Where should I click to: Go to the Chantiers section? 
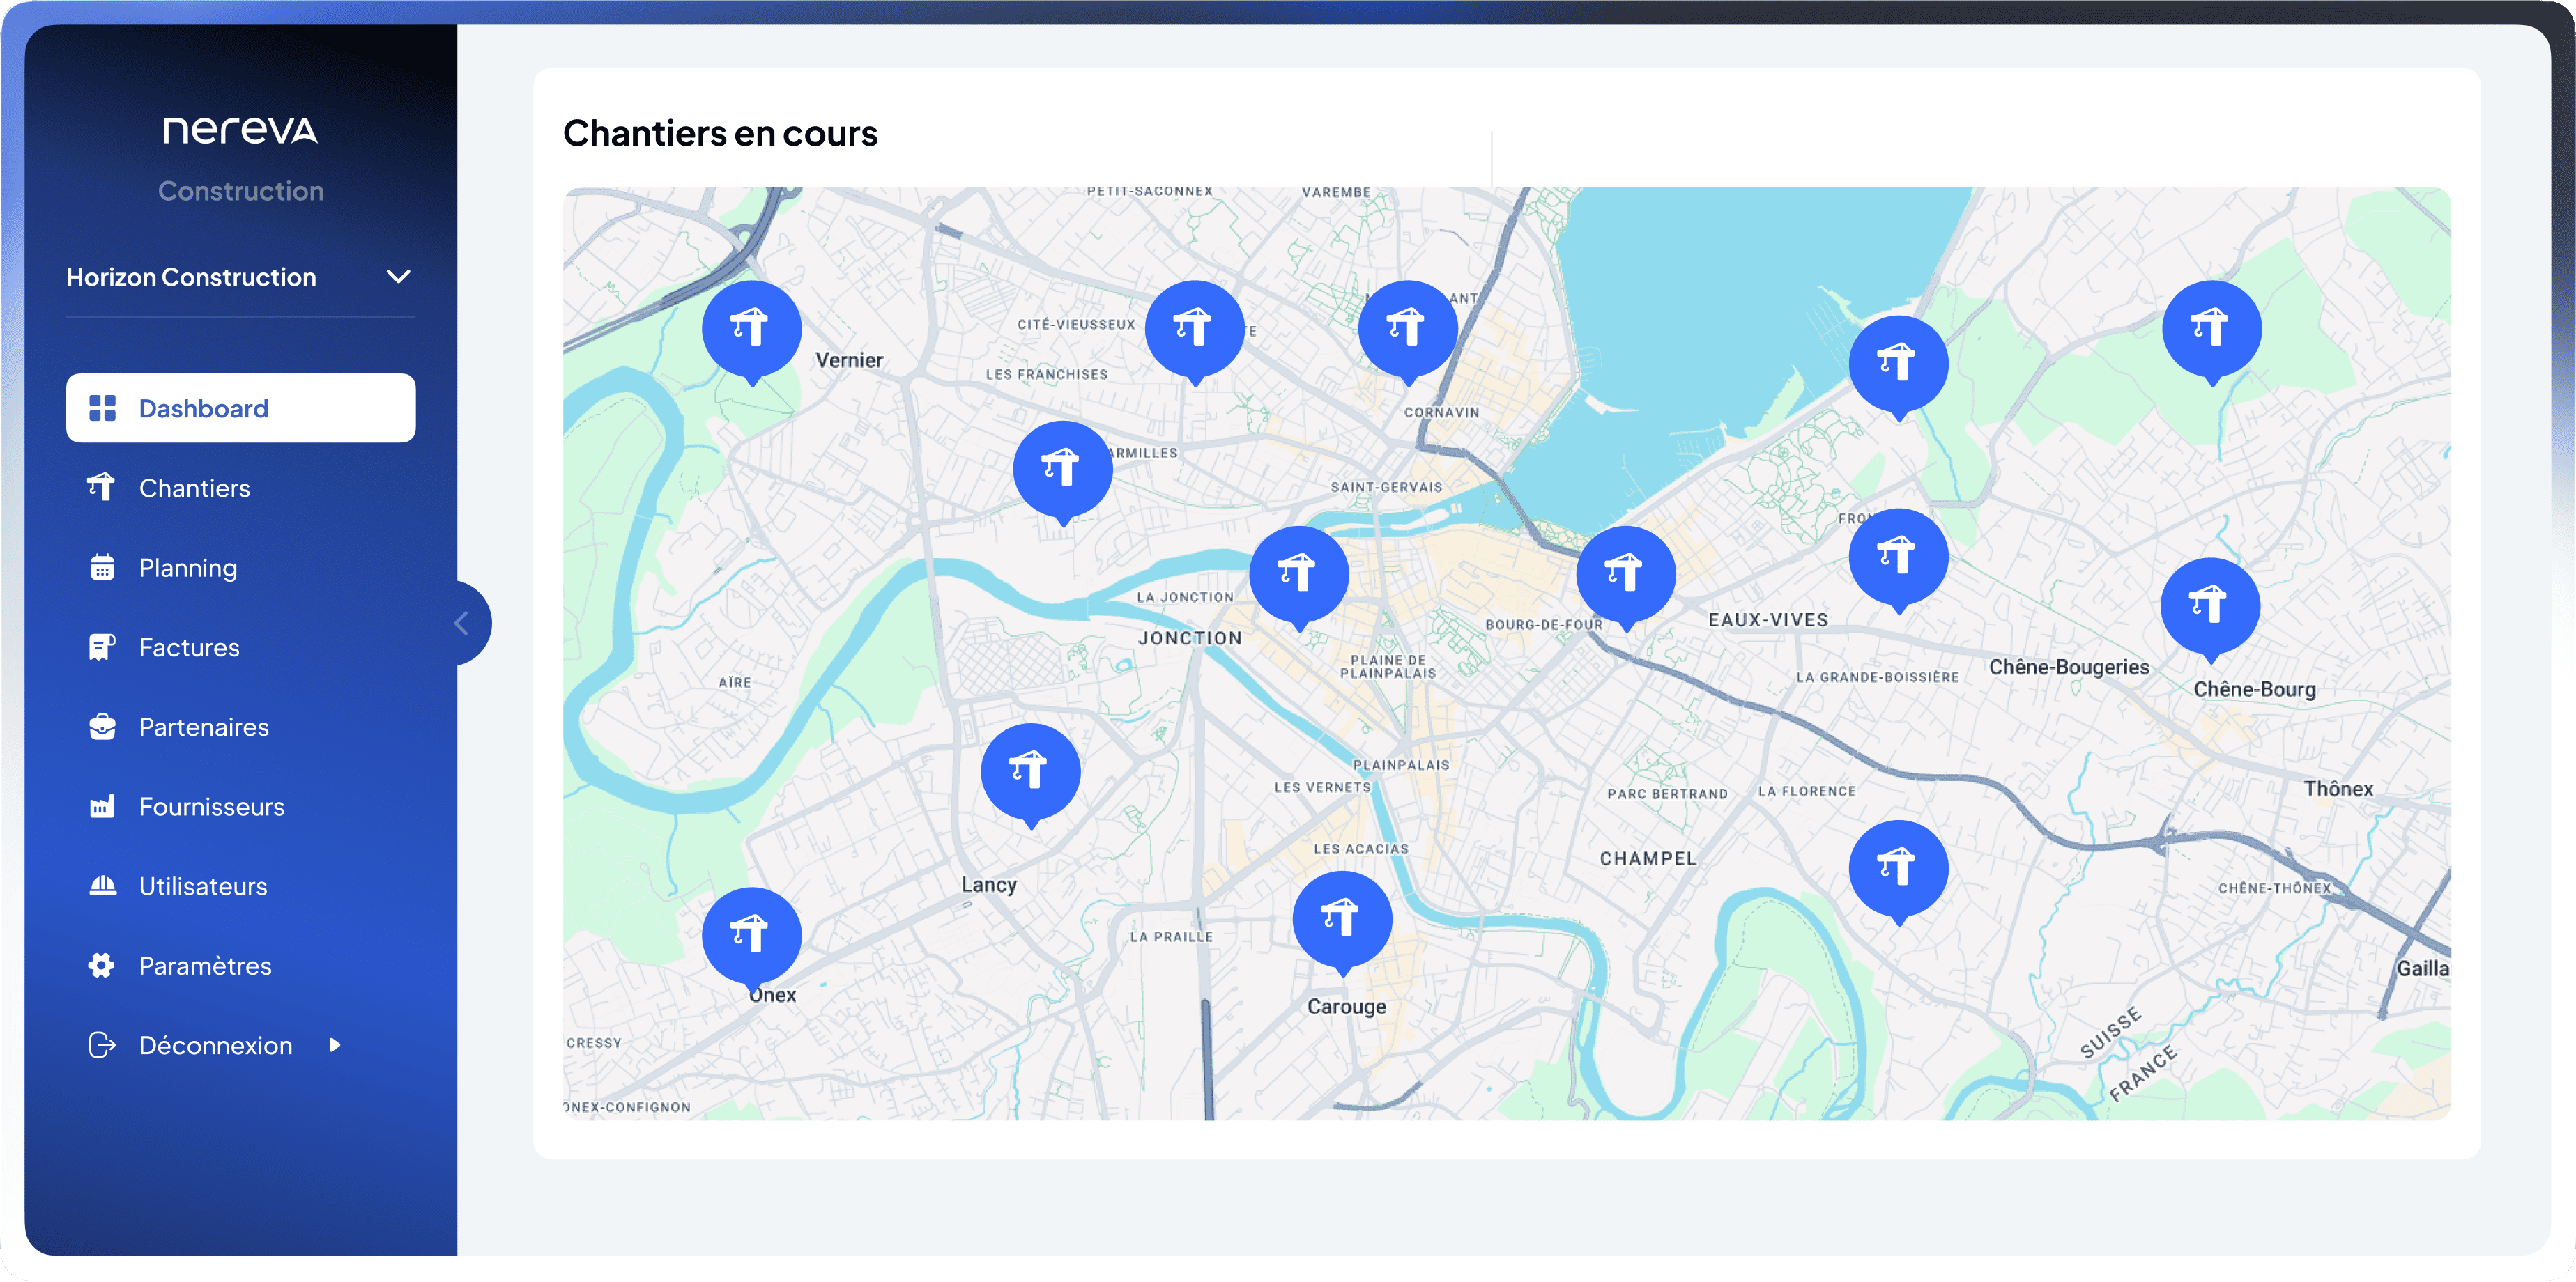pyautogui.click(x=194, y=488)
